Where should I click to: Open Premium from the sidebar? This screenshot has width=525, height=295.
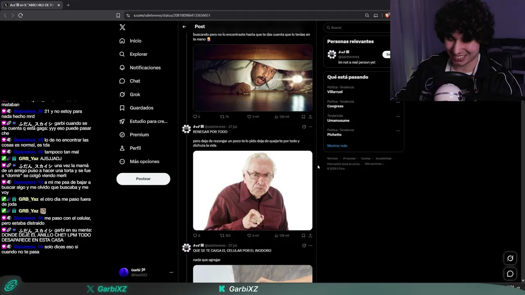point(134,135)
